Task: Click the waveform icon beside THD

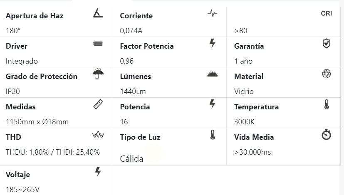Action: [x=98, y=135]
